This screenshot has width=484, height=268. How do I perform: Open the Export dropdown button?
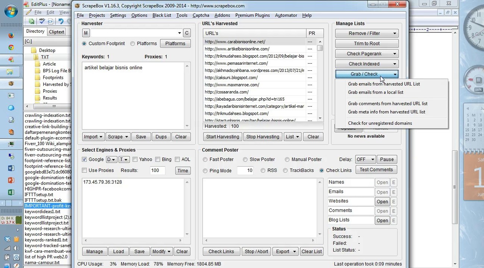[x=285, y=251]
